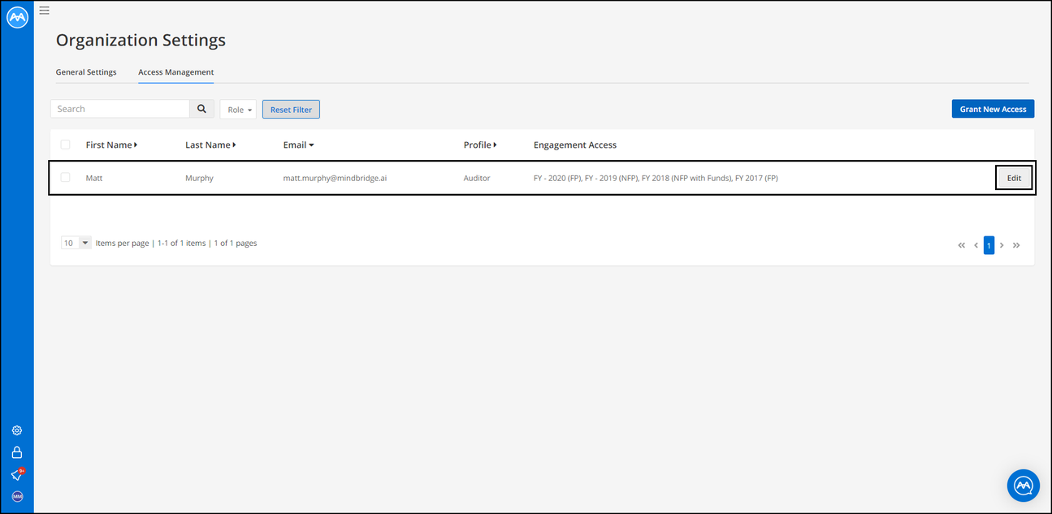The width and height of the screenshot is (1052, 514).
Task: Focus the Search input field
Action: point(120,109)
